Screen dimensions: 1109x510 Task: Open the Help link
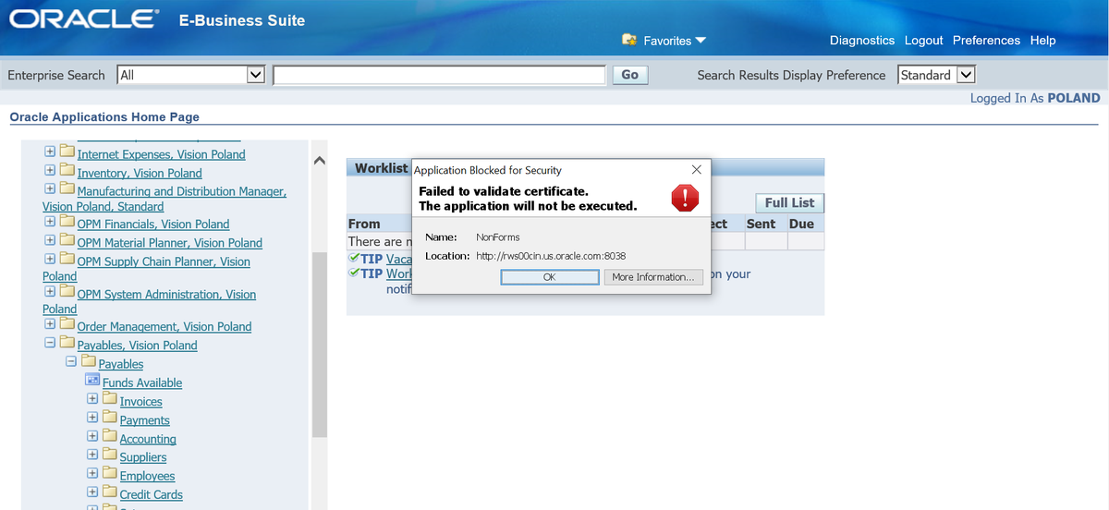tap(1042, 41)
